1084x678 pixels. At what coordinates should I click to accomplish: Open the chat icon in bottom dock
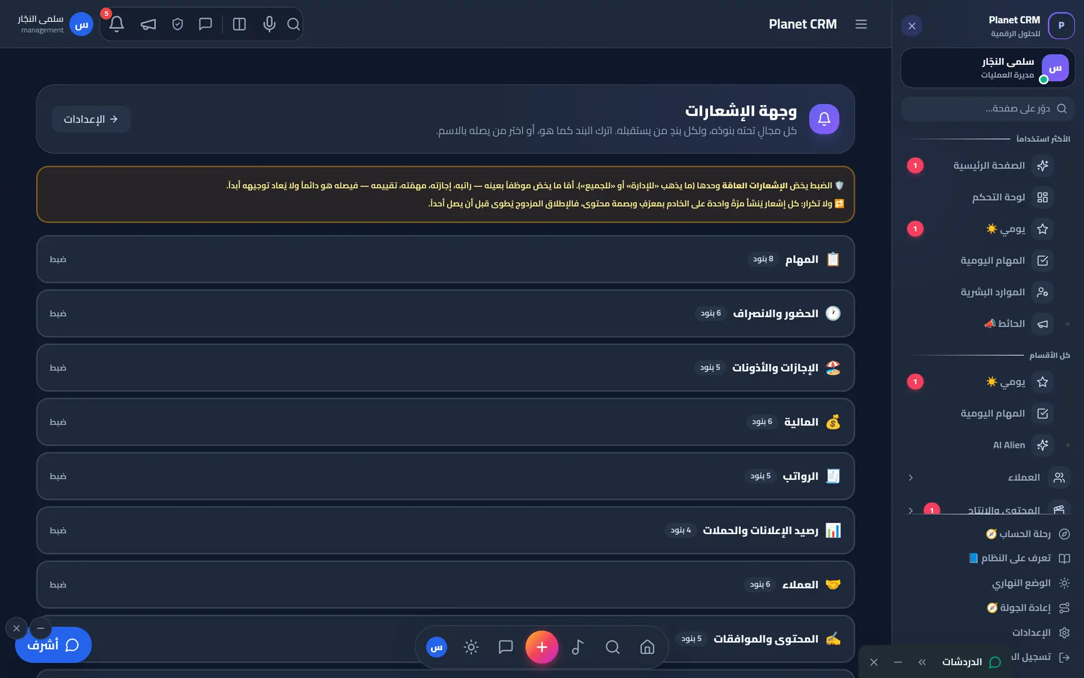pyautogui.click(x=505, y=647)
